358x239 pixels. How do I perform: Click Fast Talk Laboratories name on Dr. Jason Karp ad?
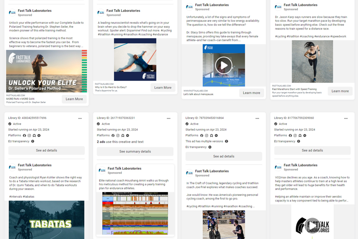coord(300,5)
